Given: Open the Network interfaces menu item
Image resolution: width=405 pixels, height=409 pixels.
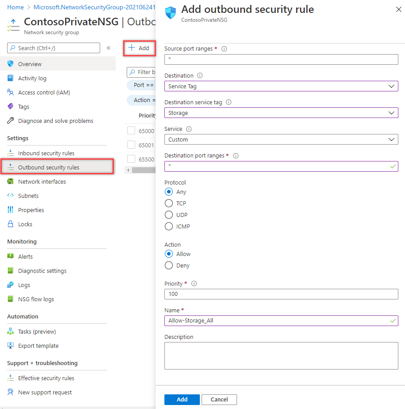Looking at the screenshot, I should 57,181.
